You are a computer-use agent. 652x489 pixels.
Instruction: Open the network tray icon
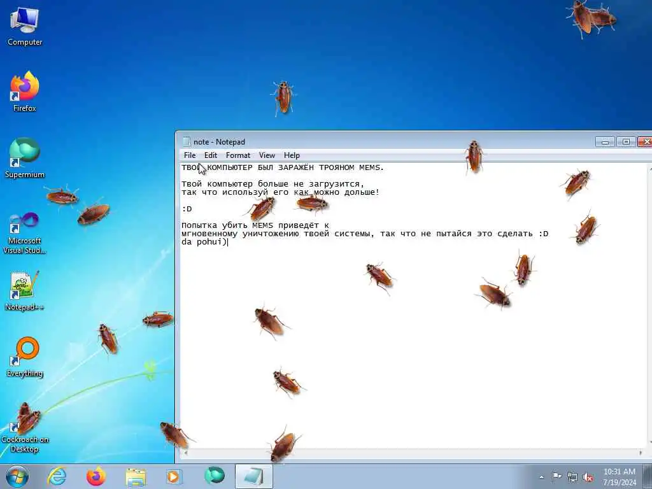[x=572, y=477]
